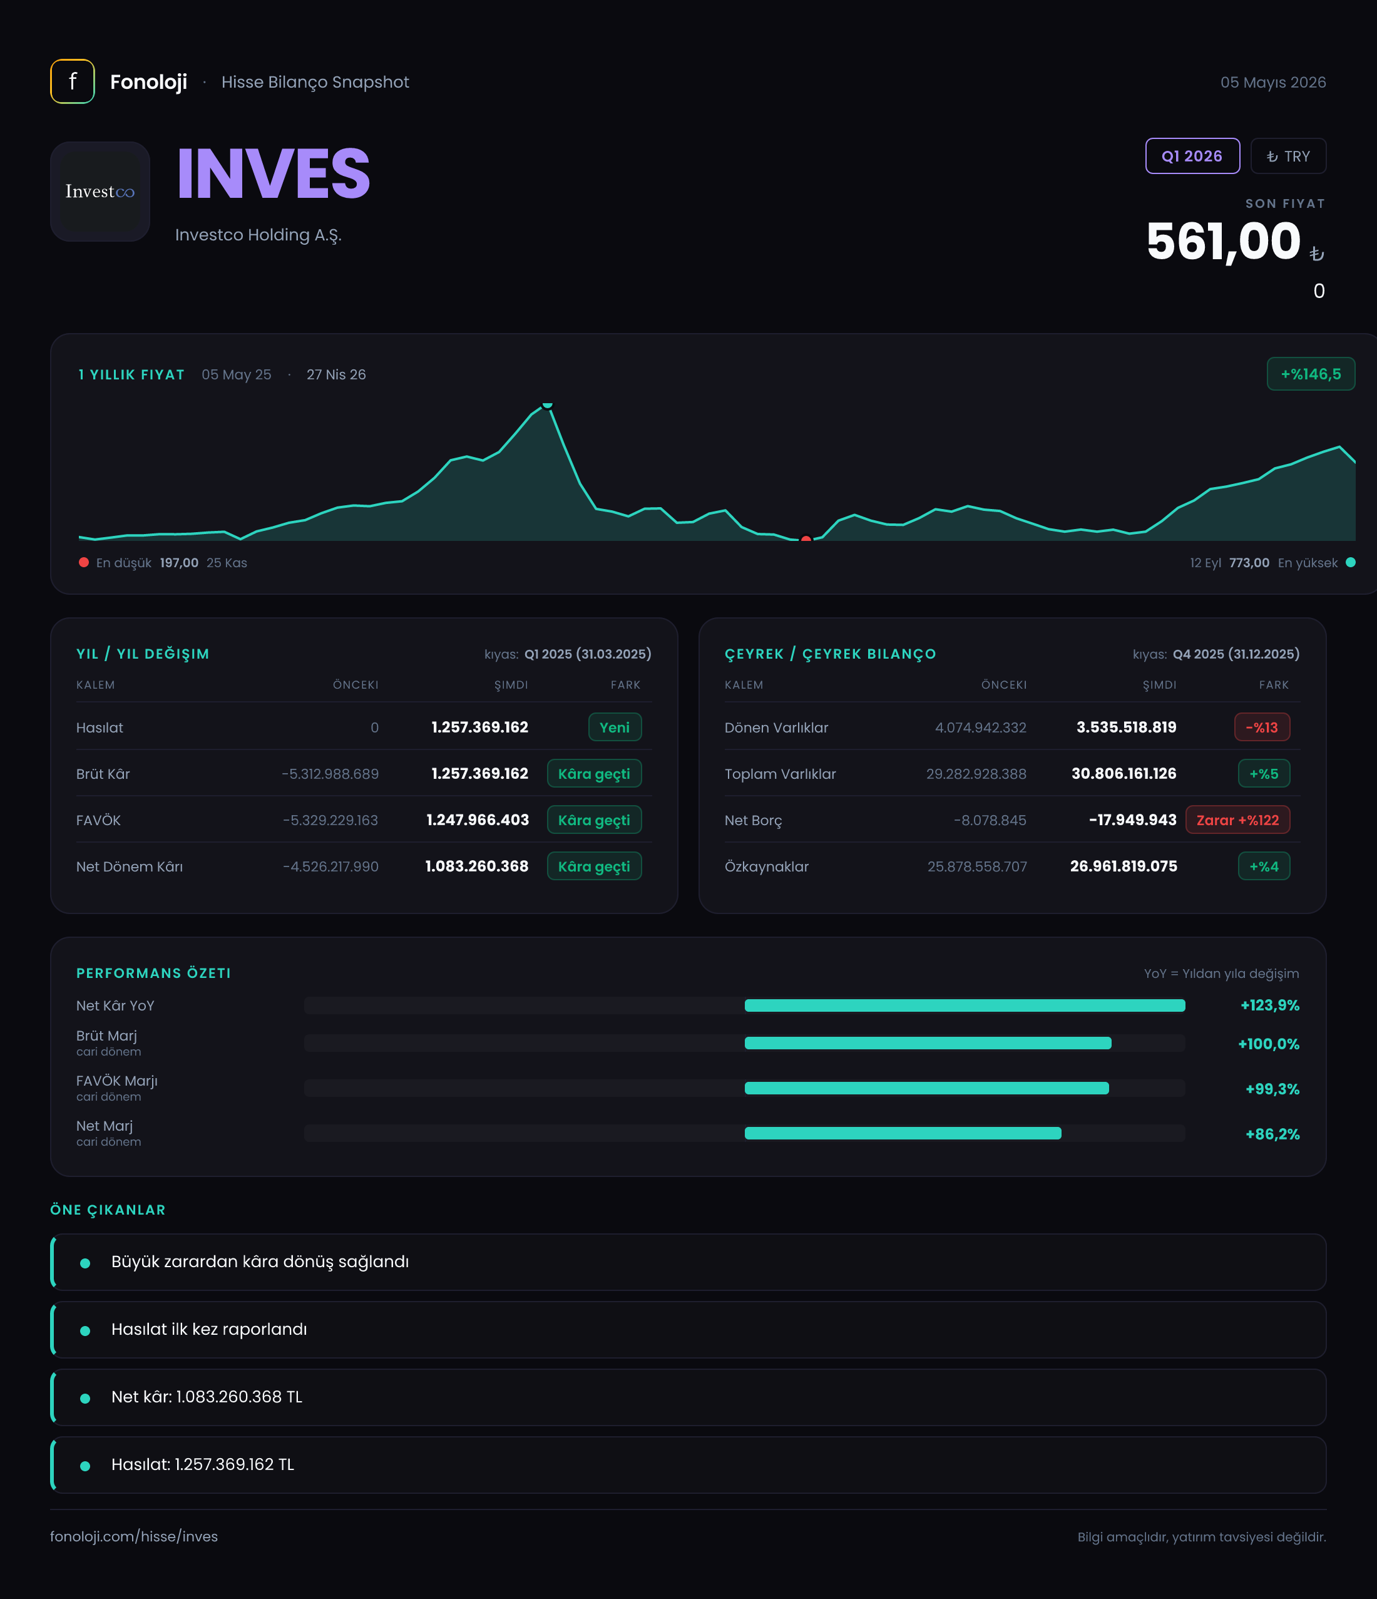Screen dimensions: 1377x1599
Task: Click the +%4 badge for Özkaynaklar
Action: pyautogui.click(x=1263, y=866)
